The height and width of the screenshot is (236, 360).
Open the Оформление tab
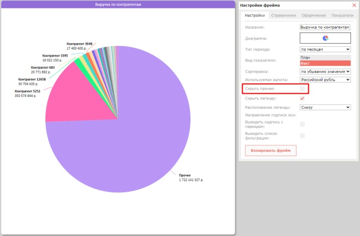[314, 15]
